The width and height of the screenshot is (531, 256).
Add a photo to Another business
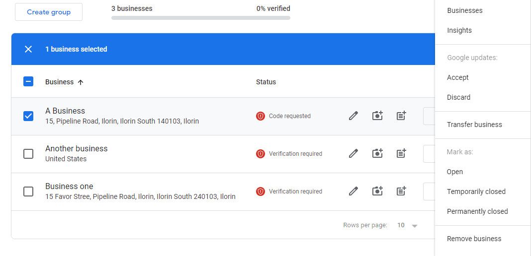377,154
